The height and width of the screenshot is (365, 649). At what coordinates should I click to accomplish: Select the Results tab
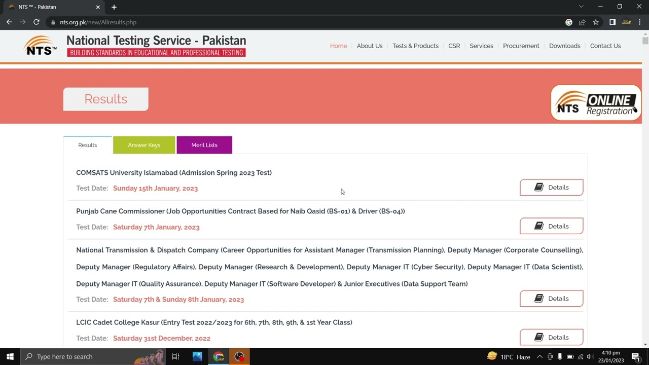pos(88,145)
